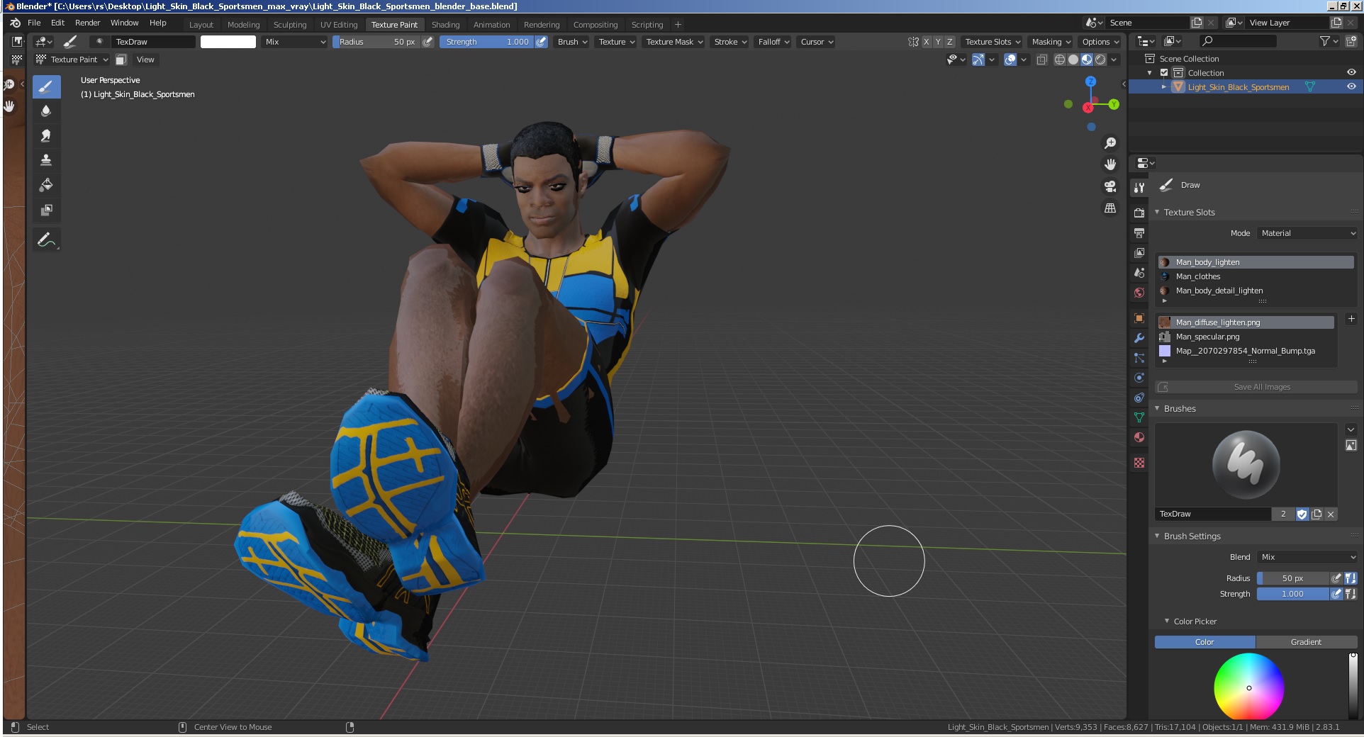The width and height of the screenshot is (1364, 737).
Task: Click the viewport zoom magnifier icon
Action: click(1110, 143)
